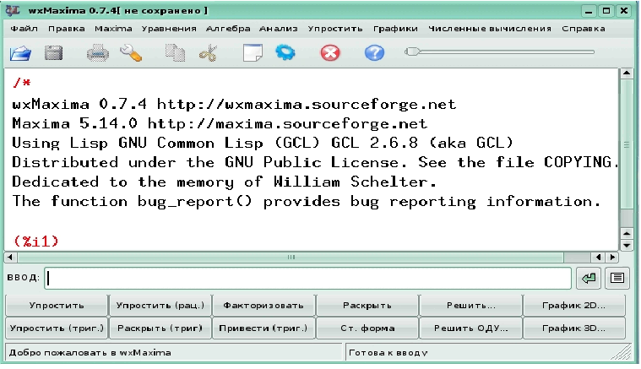This screenshot has height=369, width=641.
Task: Open the Упростить menu
Action: (x=335, y=29)
